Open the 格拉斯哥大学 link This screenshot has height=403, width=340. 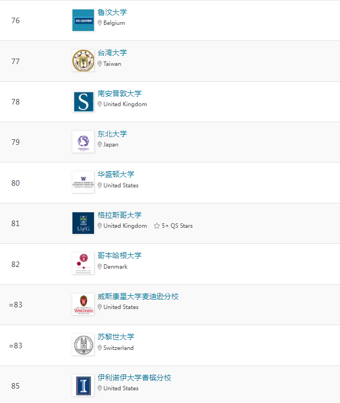tap(119, 215)
